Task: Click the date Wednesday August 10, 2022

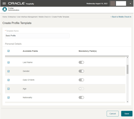Action: click(97, 4)
